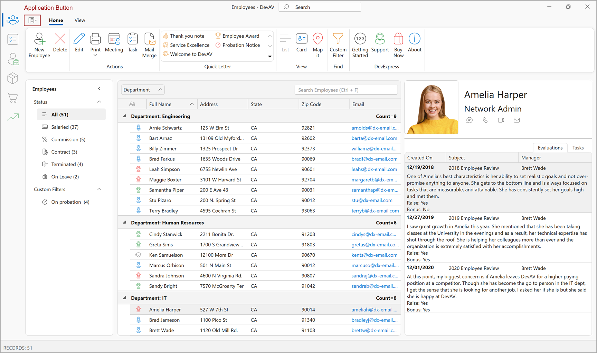Screen dimensions: 597x353
Task: Create a Meeting from the Actions group
Action: (x=114, y=44)
